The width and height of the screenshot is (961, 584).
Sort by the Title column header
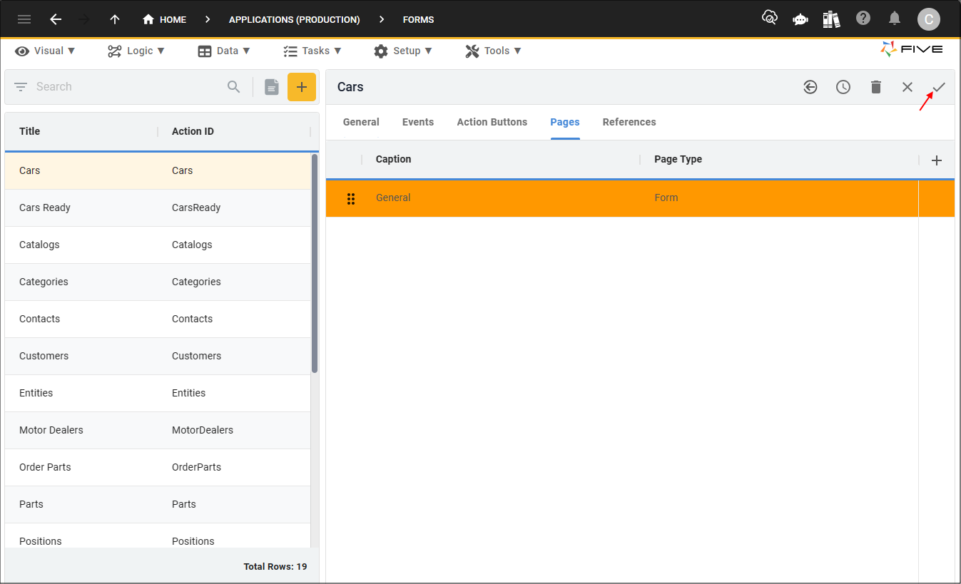[x=30, y=131]
